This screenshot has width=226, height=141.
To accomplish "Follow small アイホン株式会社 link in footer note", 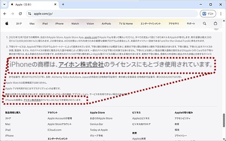I will 32,100.
